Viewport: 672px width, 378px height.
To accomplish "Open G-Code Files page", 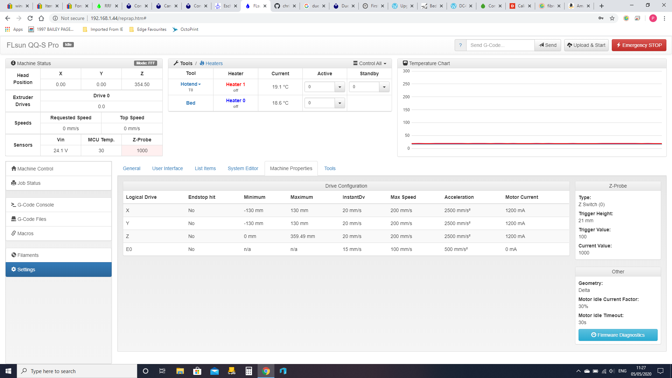I will [x=58, y=219].
